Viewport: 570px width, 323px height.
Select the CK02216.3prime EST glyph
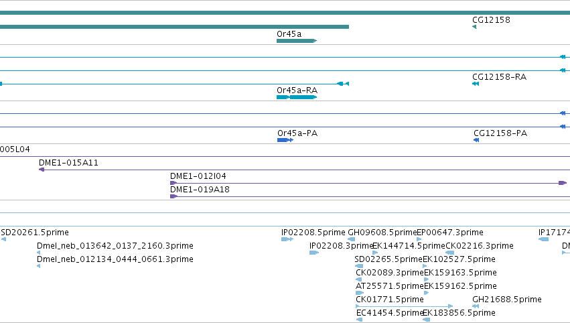(x=449, y=253)
